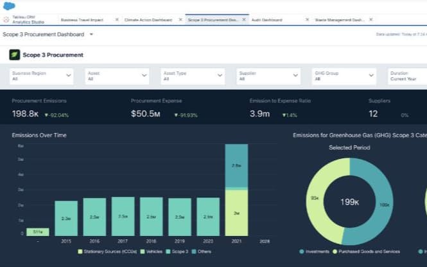
Task: Click the -92.04% emissions change indicator
Action: click(57, 115)
